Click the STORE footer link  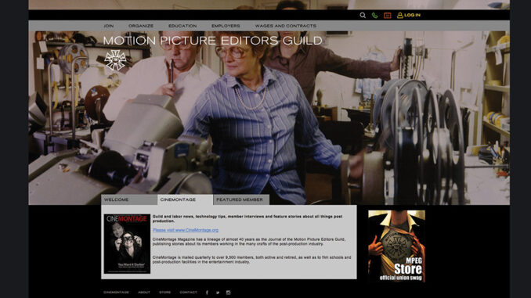[x=165, y=293]
